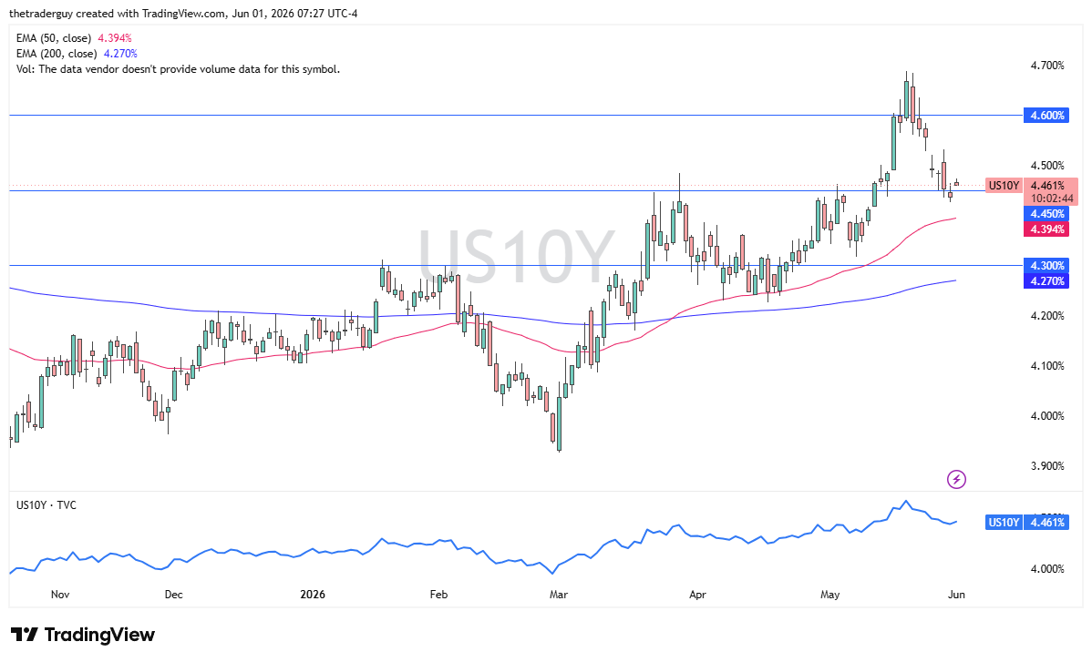Click the 2026 label on time axis

[313, 595]
